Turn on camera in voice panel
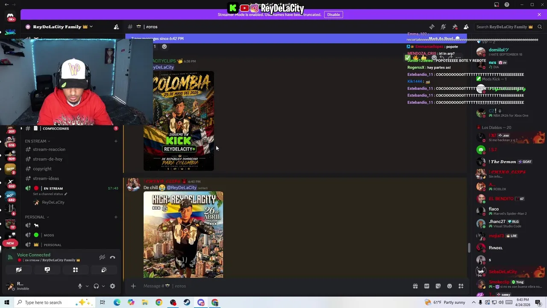 [x=19, y=270]
